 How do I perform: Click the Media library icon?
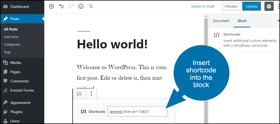[x=5, y=63]
